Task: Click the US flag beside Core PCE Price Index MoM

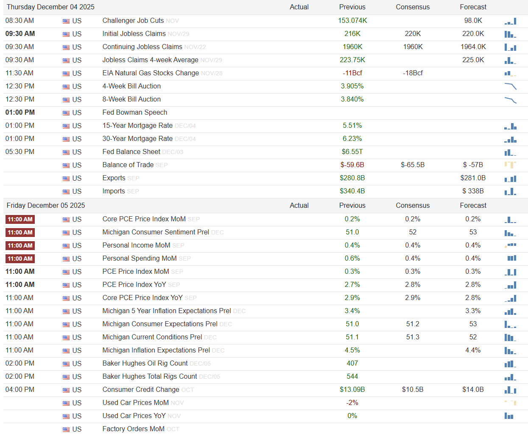Action: pyautogui.click(x=66, y=220)
